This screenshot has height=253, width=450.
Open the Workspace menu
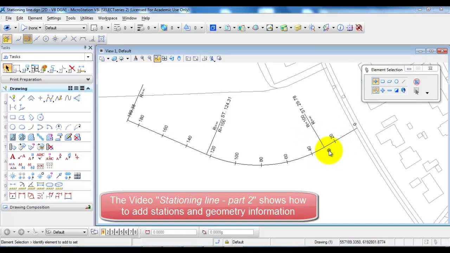pyautogui.click(x=108, y=18)
